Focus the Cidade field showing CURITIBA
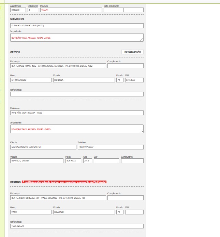This screenshot has width=220, height=237. click(x=84, y=80)
